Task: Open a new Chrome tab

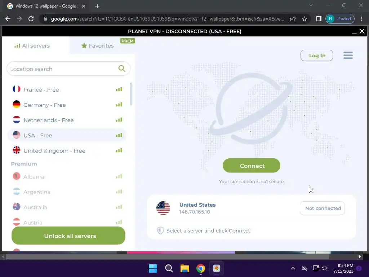Action: (x=97, y=6)
